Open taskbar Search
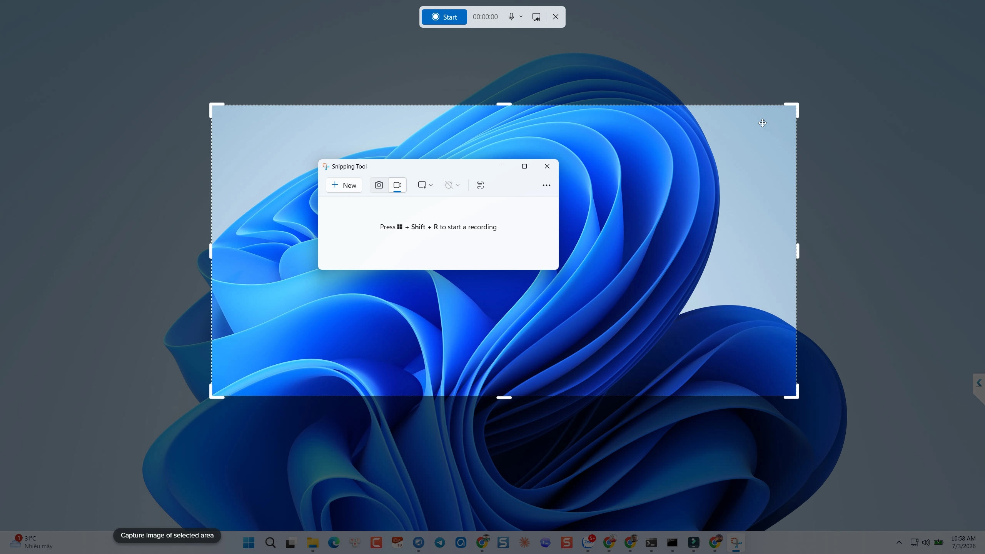985x554 pixels. click(270, 543)
